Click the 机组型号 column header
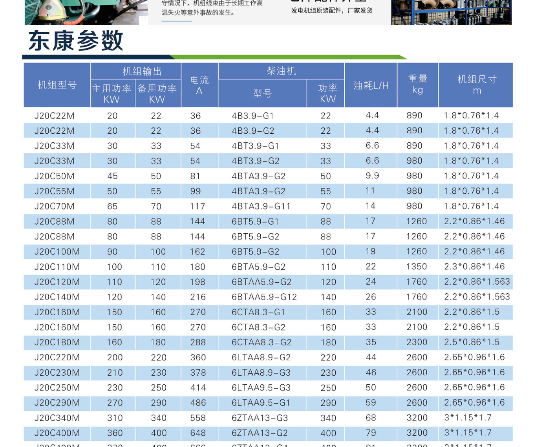Screen dimensions: 534x447 pos(57,85)
